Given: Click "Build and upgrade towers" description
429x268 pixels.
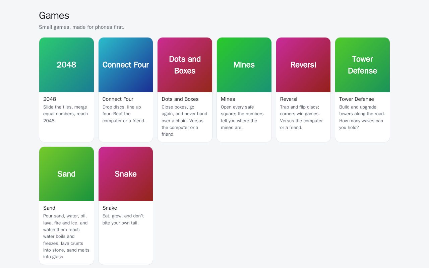Looking at the screenshot, I should tap(362, 117).
